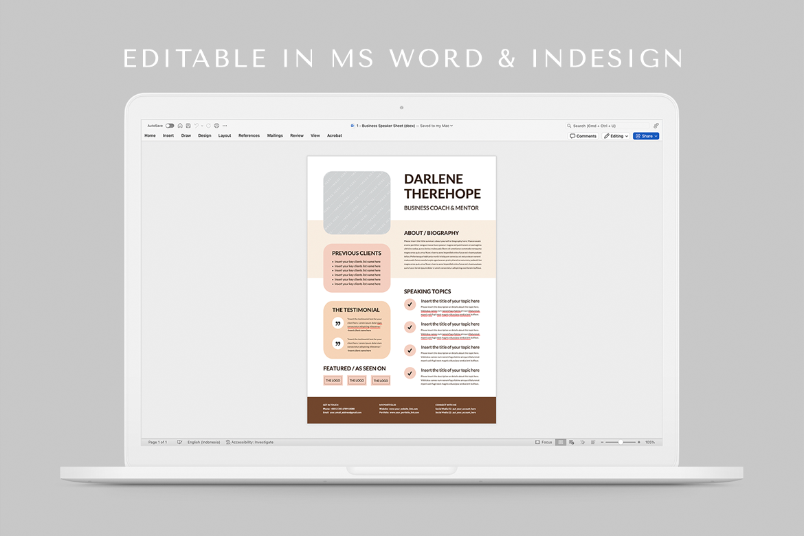Click the zoom in plus icon
The width and height of the screenshot is (804, 536).
pos(639,443)
